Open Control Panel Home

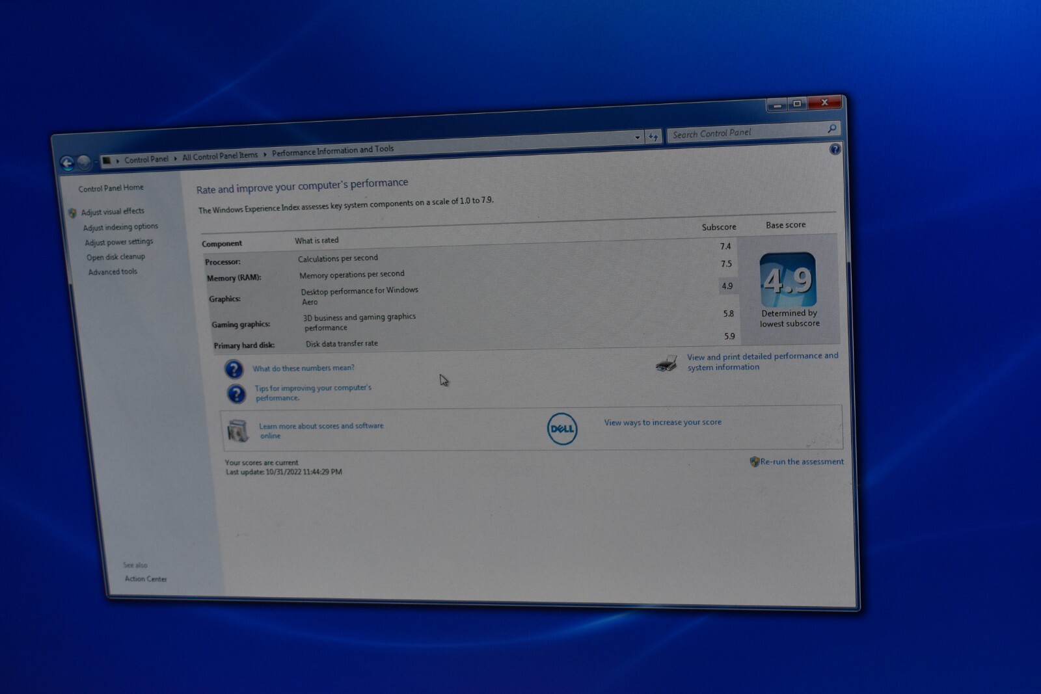coord(111,188)
